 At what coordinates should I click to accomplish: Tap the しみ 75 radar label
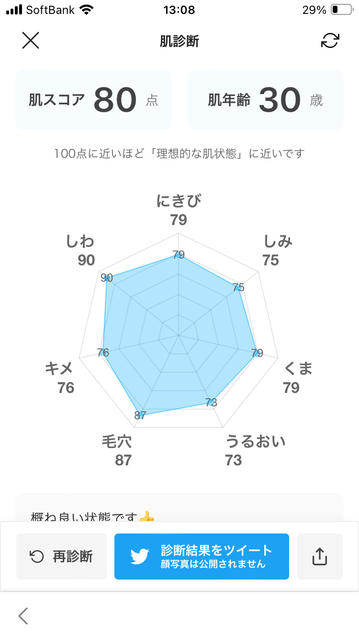click(x=272, y=249)
